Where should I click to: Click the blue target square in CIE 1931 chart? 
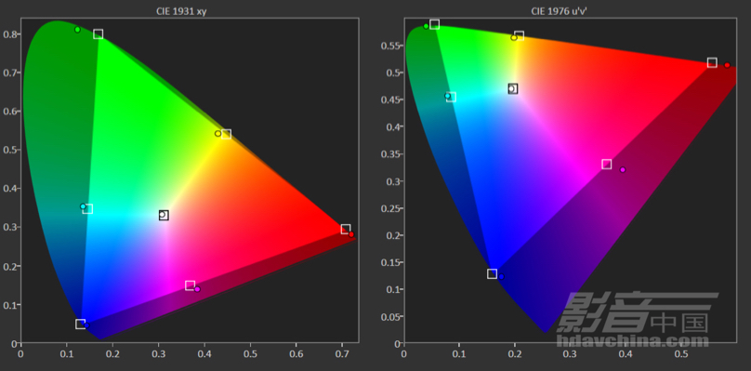[81, 324]
